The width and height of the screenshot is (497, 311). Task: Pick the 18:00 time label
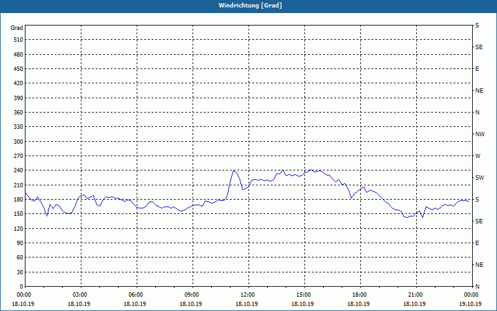click(x=360, y=295)
